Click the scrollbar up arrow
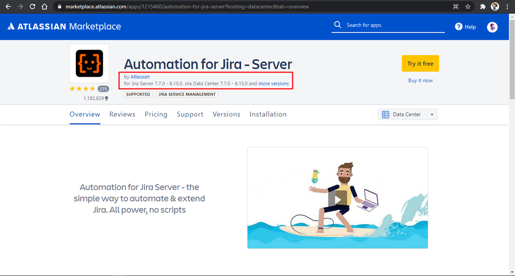The width and height of the screenshot is (515, 276). (512, 16)
